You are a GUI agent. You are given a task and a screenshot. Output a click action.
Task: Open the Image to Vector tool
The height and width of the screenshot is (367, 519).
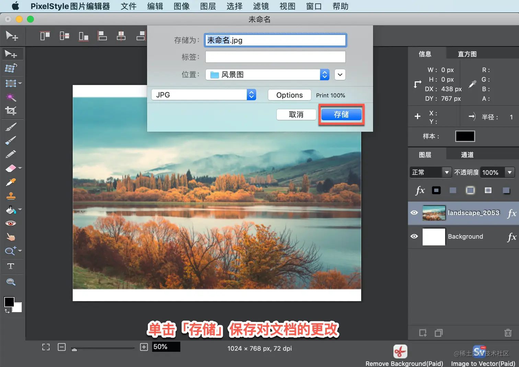[x=480, y=352]
